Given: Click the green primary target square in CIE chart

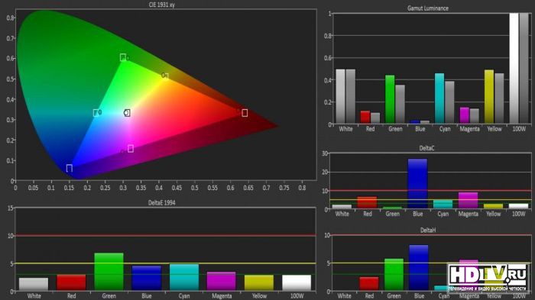Looking at the screenshot, I should pos(123,57).
